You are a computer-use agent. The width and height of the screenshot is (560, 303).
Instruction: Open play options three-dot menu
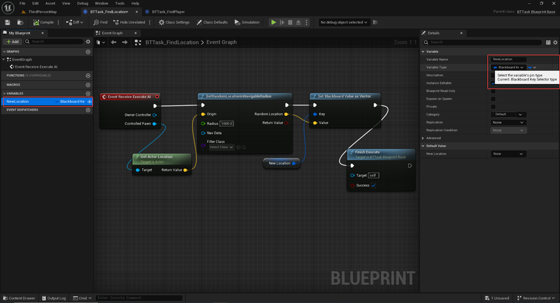(x=306, y=22)
